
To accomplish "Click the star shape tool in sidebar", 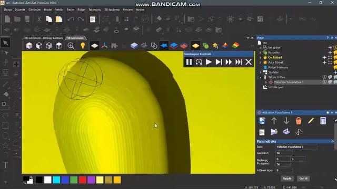I will pyautogui.click(x=5, y=145).
